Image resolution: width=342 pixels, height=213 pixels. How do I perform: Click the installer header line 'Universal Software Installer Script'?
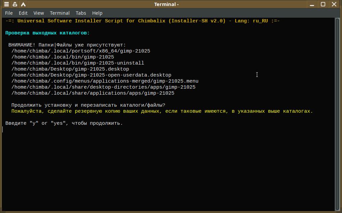tap(142, 21)
